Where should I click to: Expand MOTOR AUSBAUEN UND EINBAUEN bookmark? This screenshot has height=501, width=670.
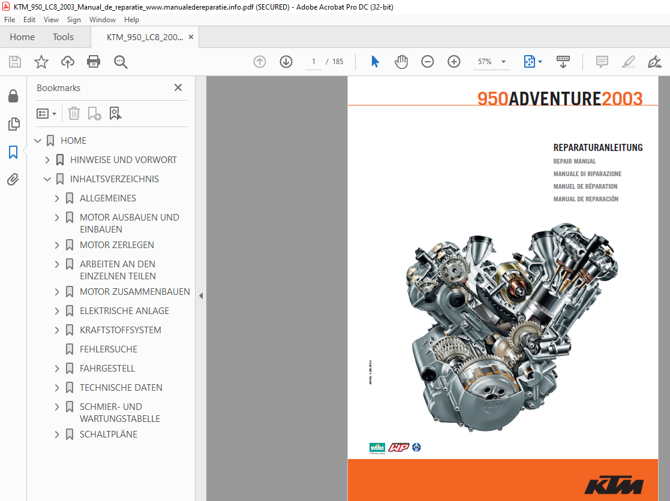pyautogui.click(x=57, y=218)
